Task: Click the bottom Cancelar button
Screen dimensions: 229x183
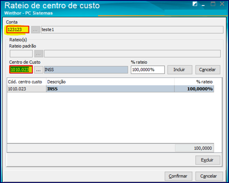Action: tap(209, 176)
